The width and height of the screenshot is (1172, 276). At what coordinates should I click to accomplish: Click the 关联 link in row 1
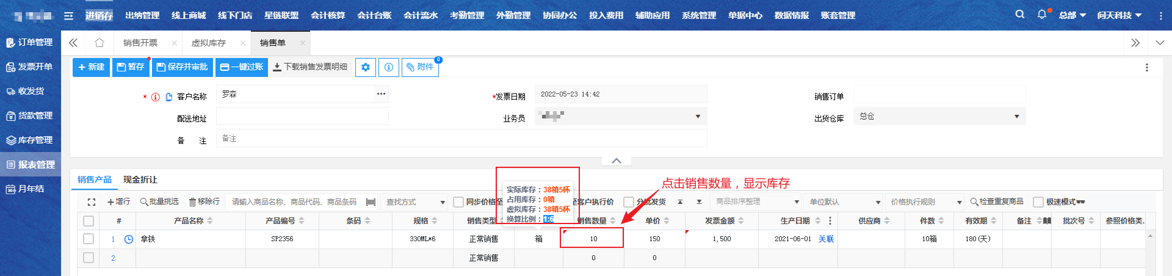pyautogui.click(x=826, y=239)
